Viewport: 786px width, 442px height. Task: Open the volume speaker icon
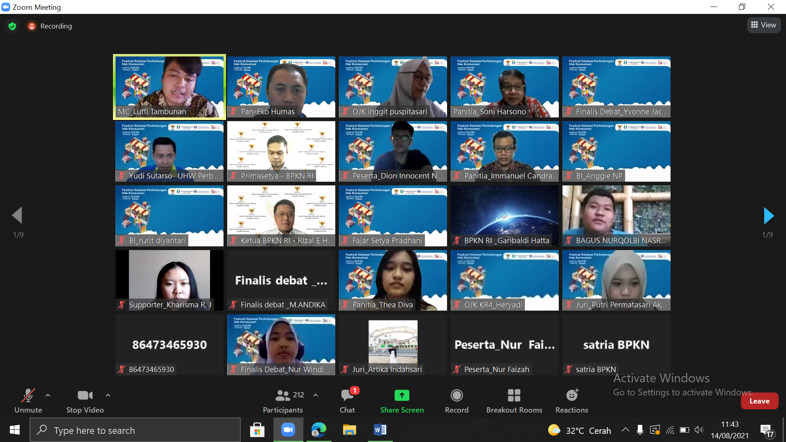tap(699, 430)
